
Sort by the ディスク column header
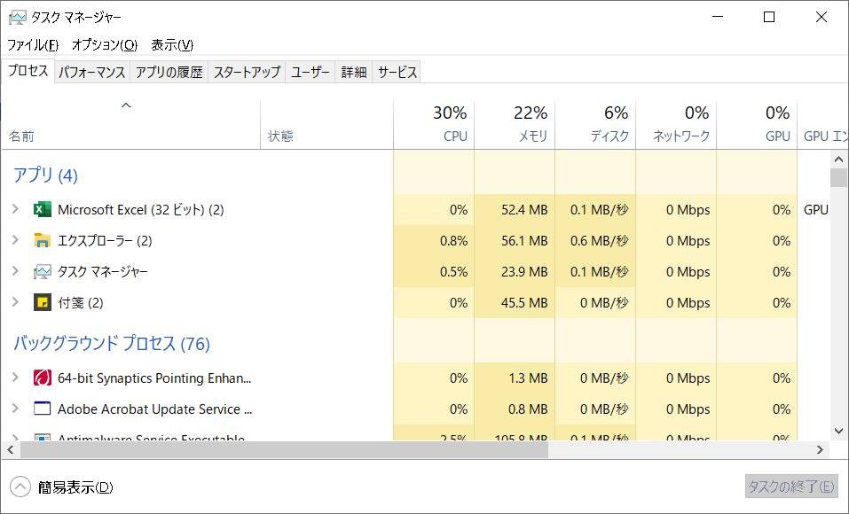point(595,125)
